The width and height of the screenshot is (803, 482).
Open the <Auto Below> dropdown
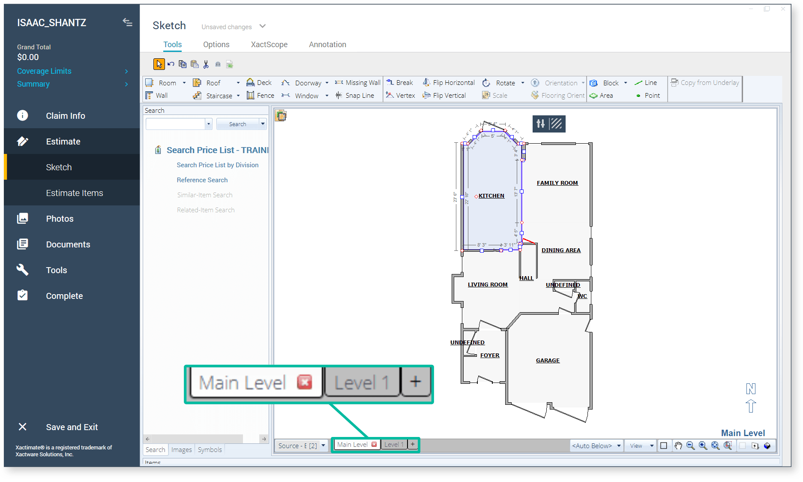click(x=596, y=446)
